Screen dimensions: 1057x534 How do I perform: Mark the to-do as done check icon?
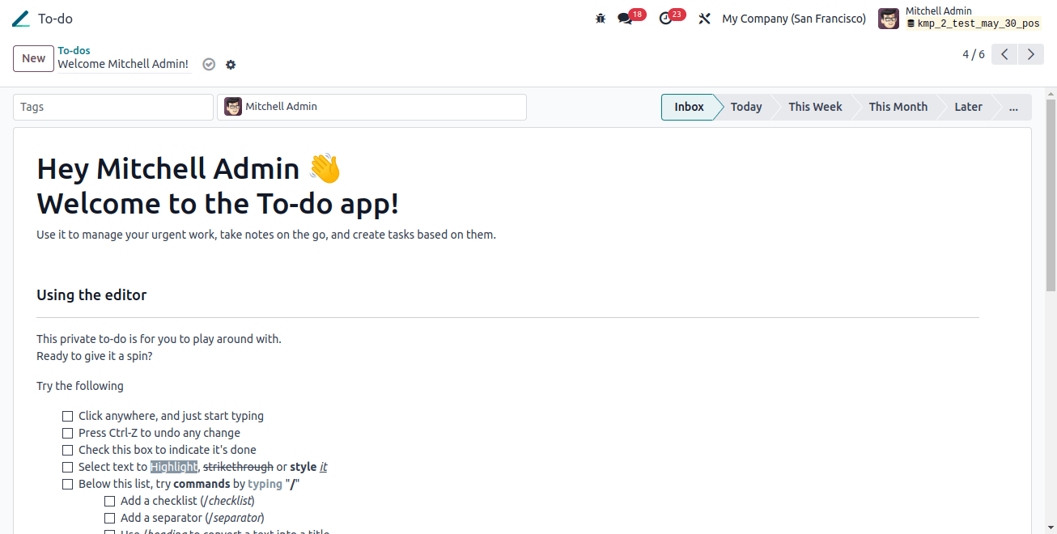pos(209,65)
